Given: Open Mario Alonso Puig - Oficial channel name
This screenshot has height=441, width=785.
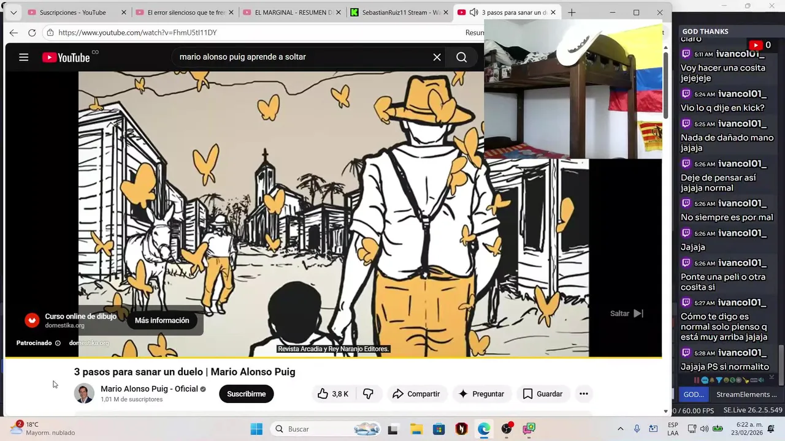Looking at the screenshot, I should coord(149,389).
